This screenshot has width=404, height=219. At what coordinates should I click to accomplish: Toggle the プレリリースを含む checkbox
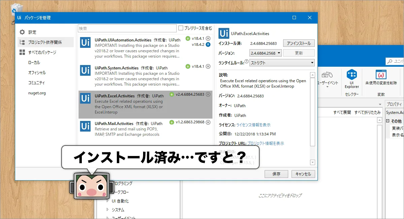pos(181,28)
